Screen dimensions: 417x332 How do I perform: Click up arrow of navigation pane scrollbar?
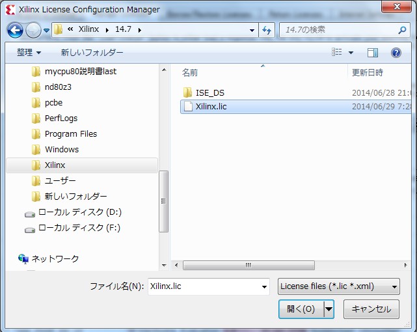[164, 70]
